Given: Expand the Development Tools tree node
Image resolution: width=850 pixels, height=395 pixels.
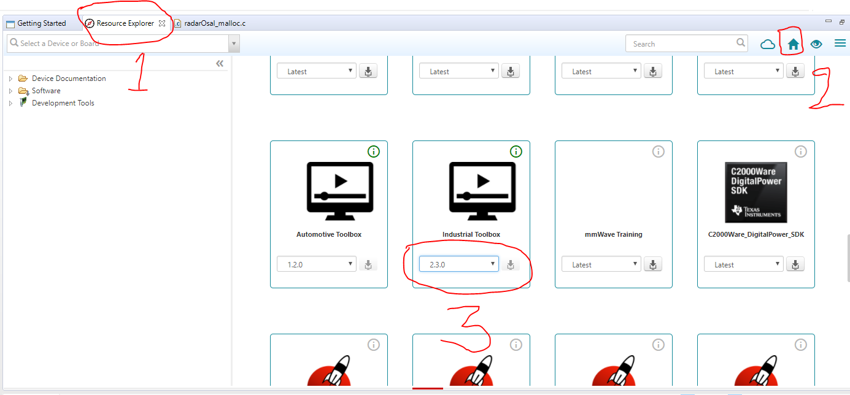Looking at the screenshot, I should [10, 103].
